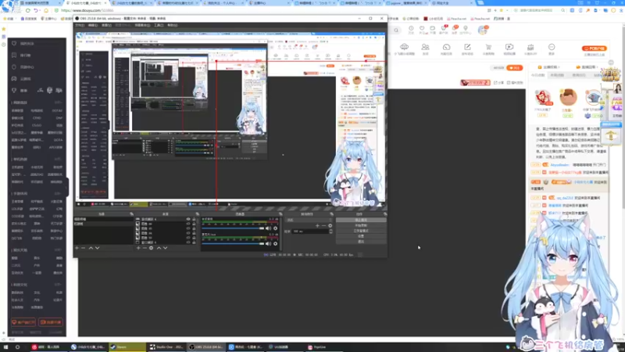Open OBS Help menu
The height and width of the screenshot is (352, 625).
(172, 25)
